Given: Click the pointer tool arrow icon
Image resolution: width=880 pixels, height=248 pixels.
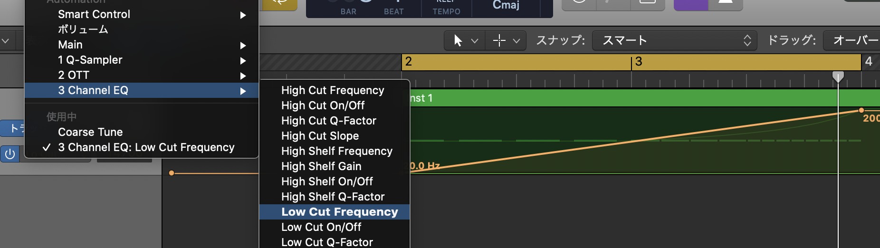Looking at the screenshot, I should coord(458,40).
